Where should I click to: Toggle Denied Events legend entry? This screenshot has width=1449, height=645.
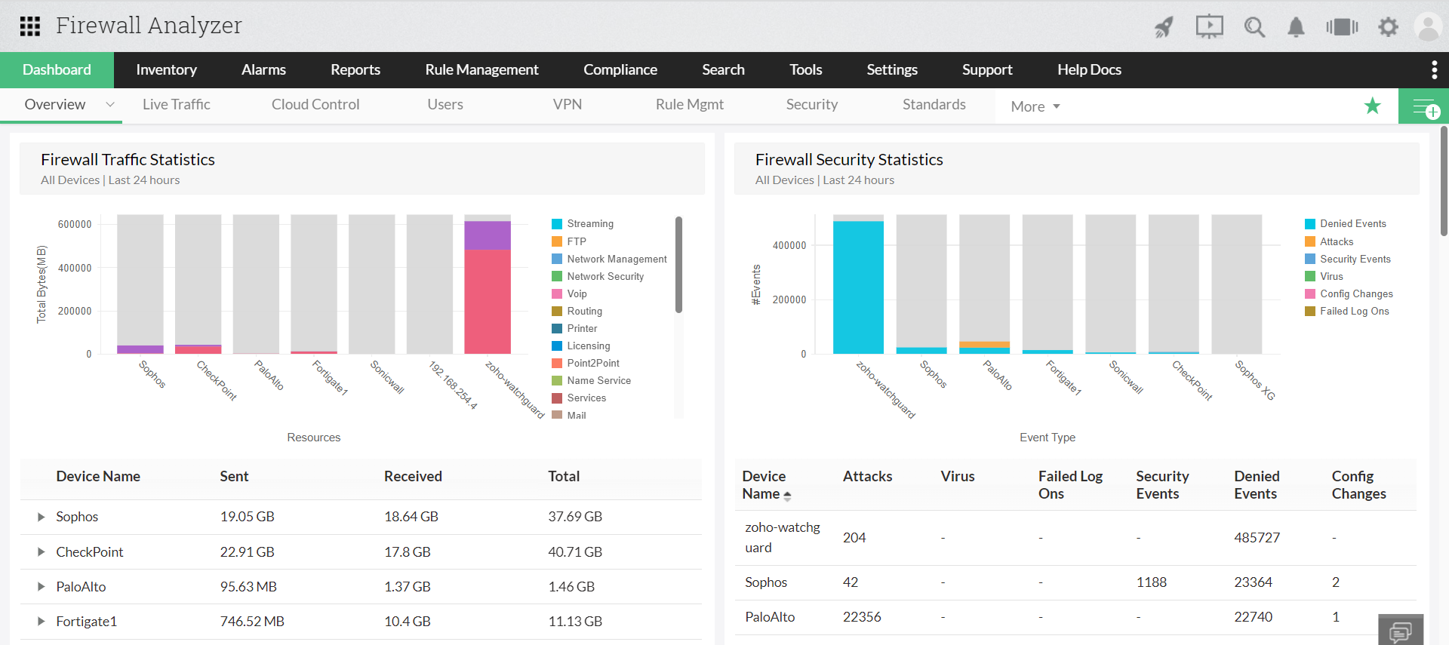tap(1352, 224)
